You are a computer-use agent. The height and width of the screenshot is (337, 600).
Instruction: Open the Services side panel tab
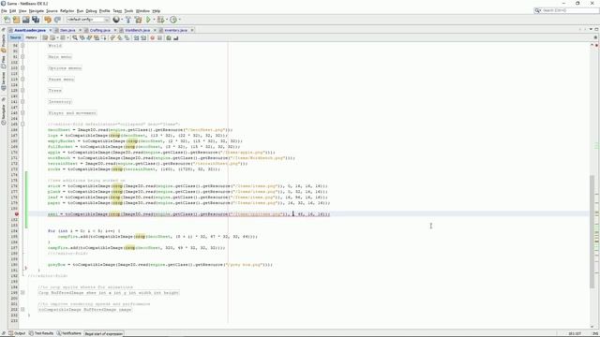4,81
